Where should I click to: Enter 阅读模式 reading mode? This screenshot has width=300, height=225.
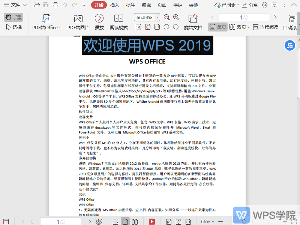point(118,21)
